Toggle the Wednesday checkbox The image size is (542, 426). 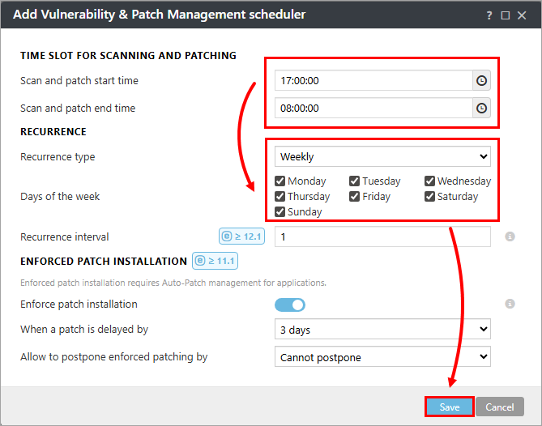[430, 181]
